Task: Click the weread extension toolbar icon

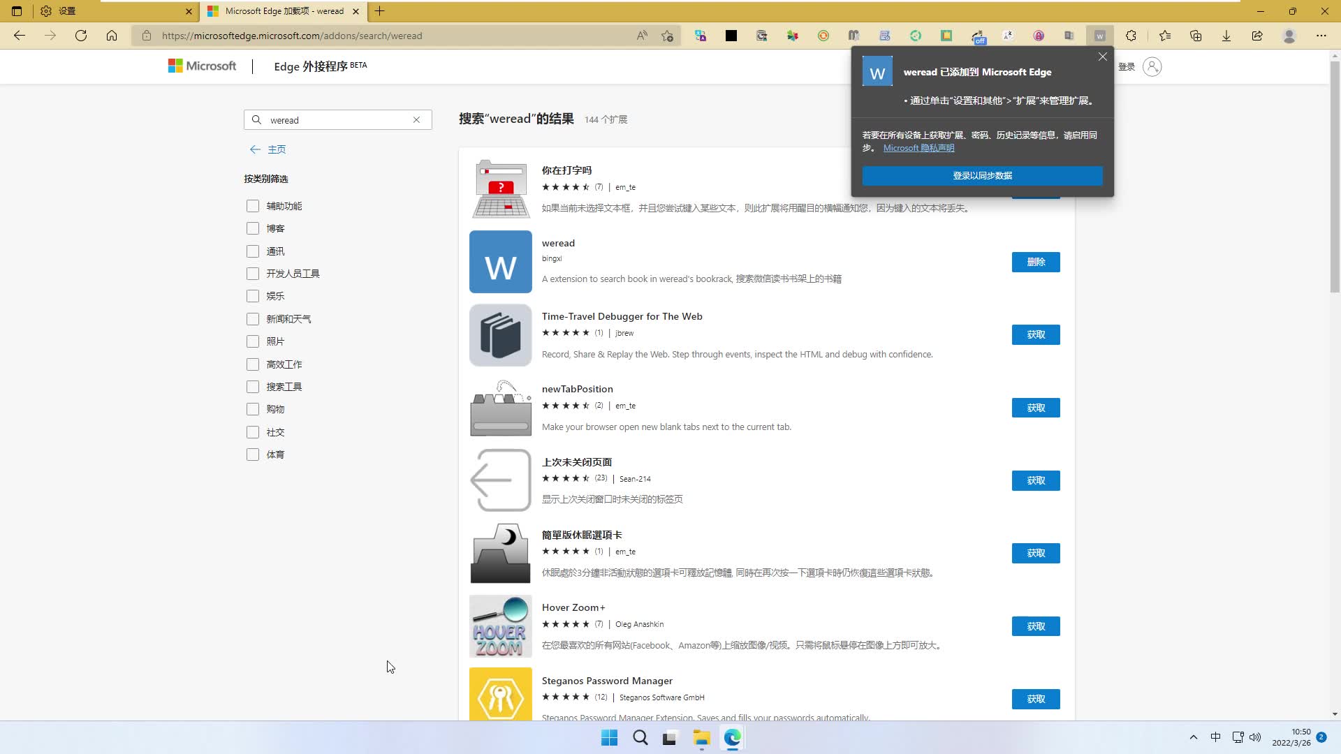Action: click(1100, 36)
